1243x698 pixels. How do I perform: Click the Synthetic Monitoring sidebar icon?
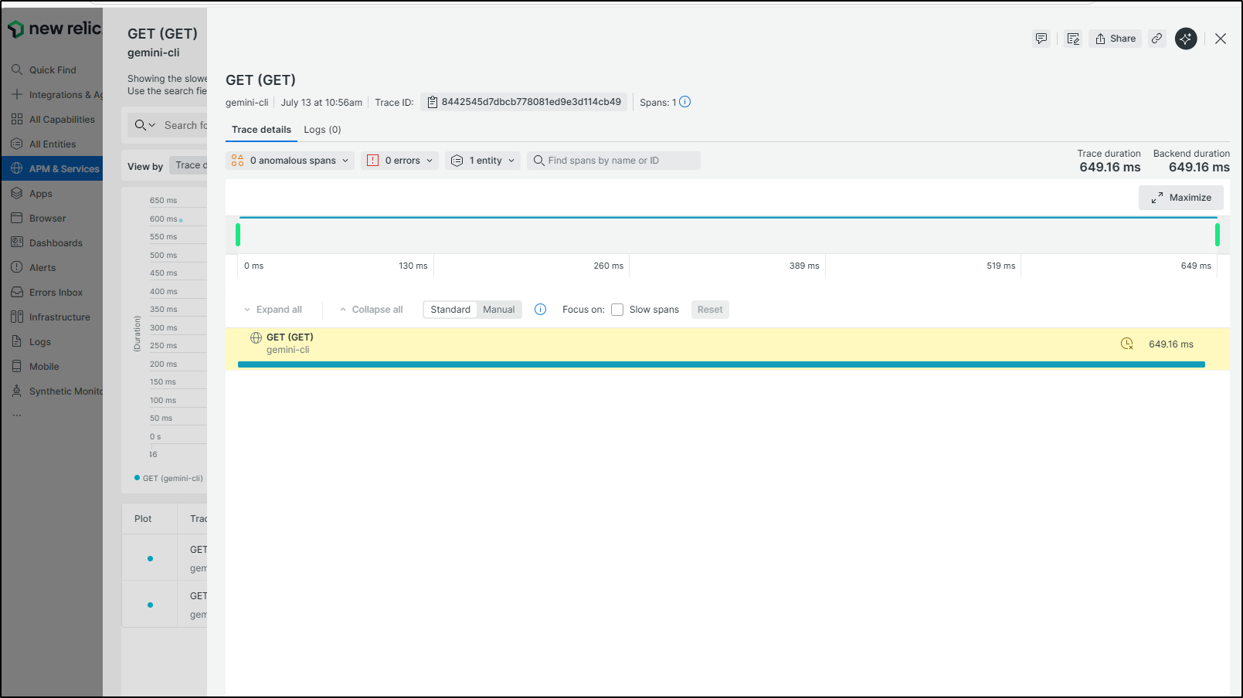click(x=17, y=391)
